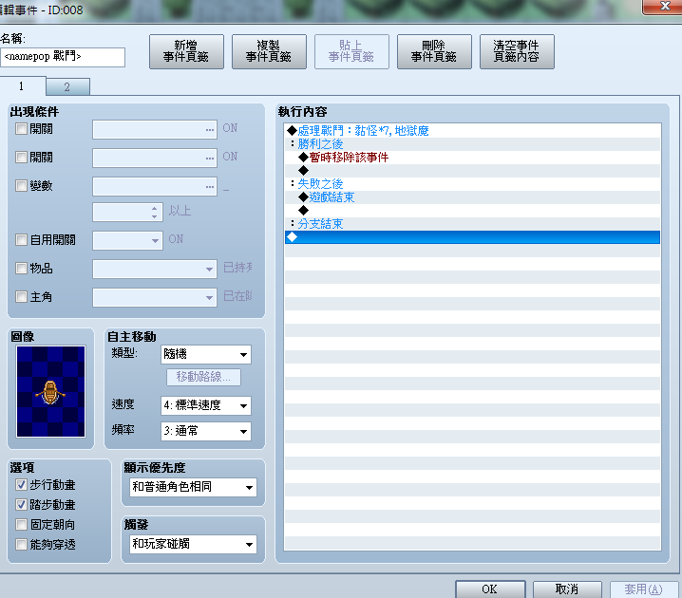
Task: Select the 遊戲結束 command line
Action: click(472, 197)
